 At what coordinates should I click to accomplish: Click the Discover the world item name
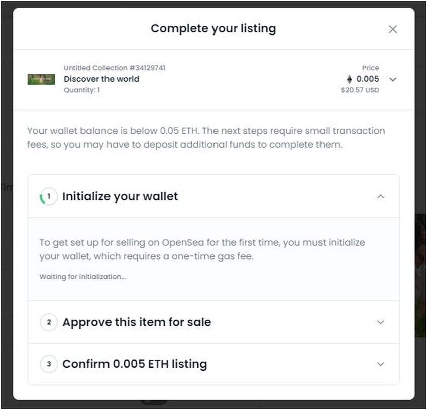point(101,79)
